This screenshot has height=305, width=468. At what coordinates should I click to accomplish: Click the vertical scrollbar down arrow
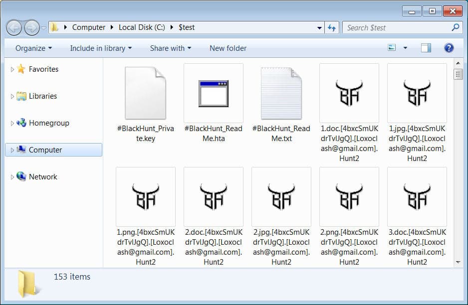click(x=458, y=262)
